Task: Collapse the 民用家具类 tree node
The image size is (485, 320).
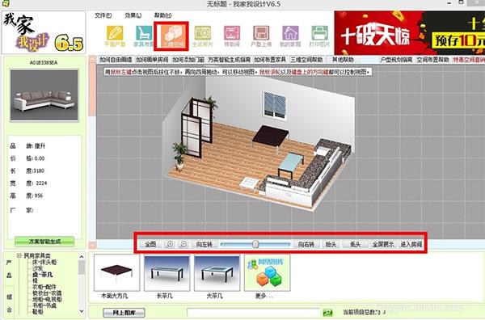Action: click(19, 255)
